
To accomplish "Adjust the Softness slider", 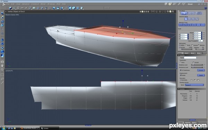I will 200,49.
